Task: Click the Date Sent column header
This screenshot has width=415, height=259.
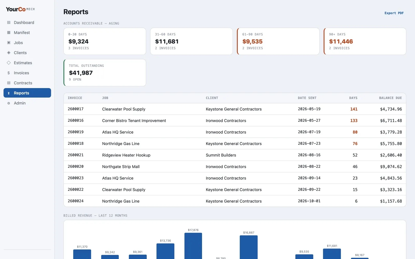Action: click(x=307, y=98)
